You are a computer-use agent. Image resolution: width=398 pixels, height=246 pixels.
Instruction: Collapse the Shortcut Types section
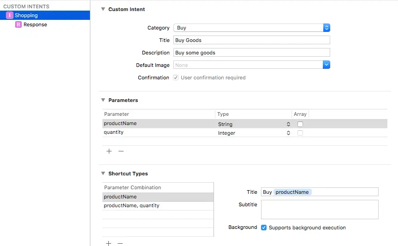pyautogui.click(x=103, y=174)
